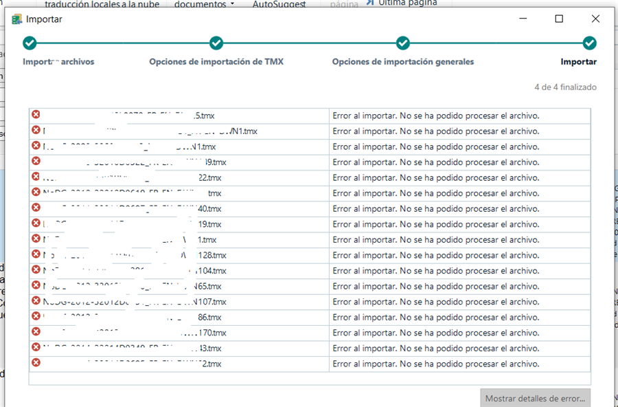
Task: Go to Opciones de importación de TMX step label
Action: (216, 62)
